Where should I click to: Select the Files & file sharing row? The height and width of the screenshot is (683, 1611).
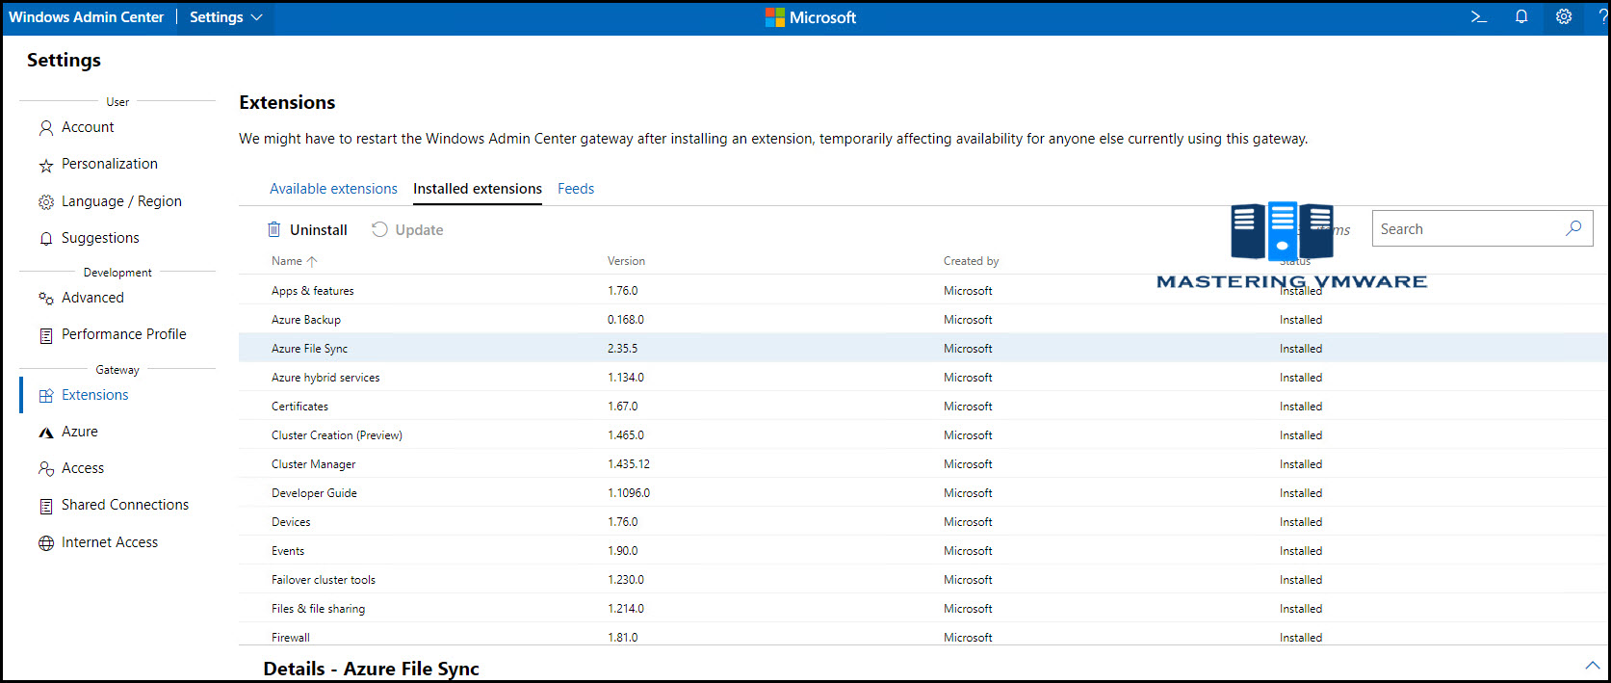[922, 608]
